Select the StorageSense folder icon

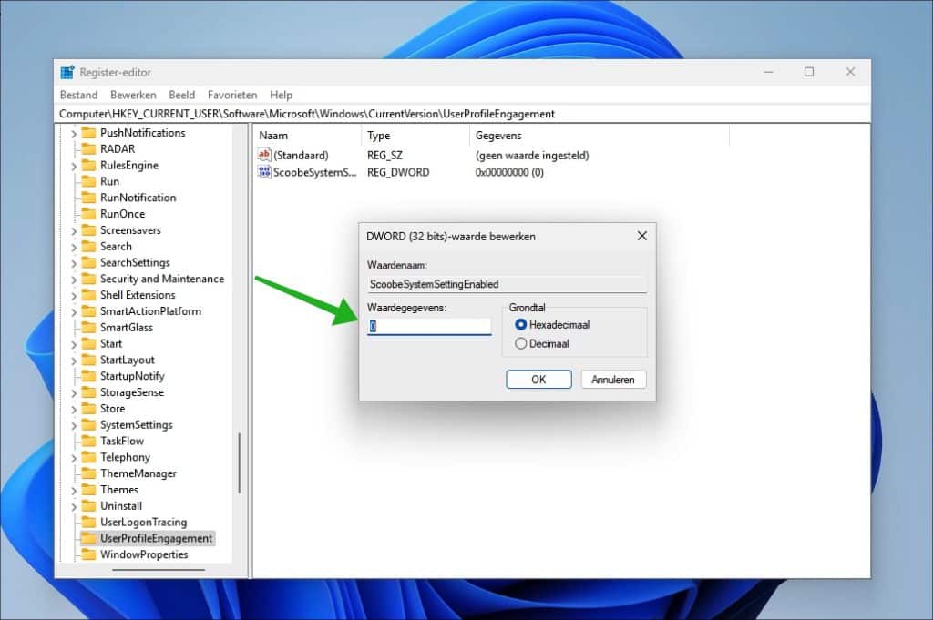click(88, 392)
